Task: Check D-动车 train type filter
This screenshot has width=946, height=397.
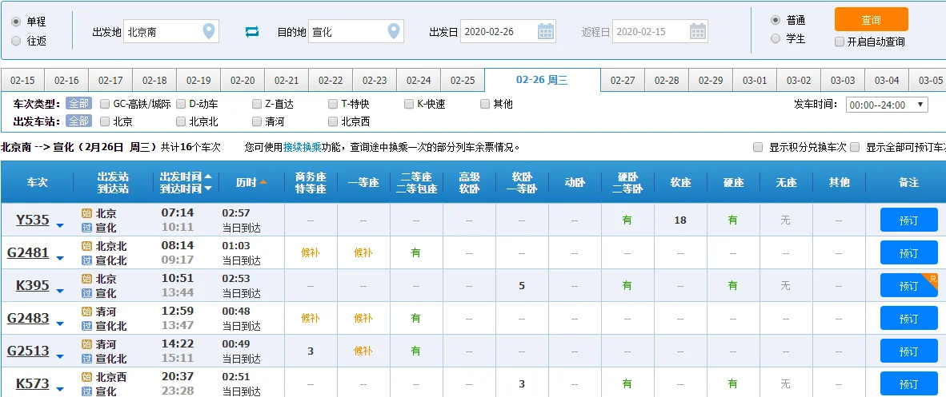Action: click(x=181, y=104)
